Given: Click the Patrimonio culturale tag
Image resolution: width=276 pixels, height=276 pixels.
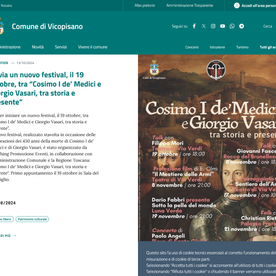Looking at the screenshot, I should pyautogui.click(x=32, y=219).
